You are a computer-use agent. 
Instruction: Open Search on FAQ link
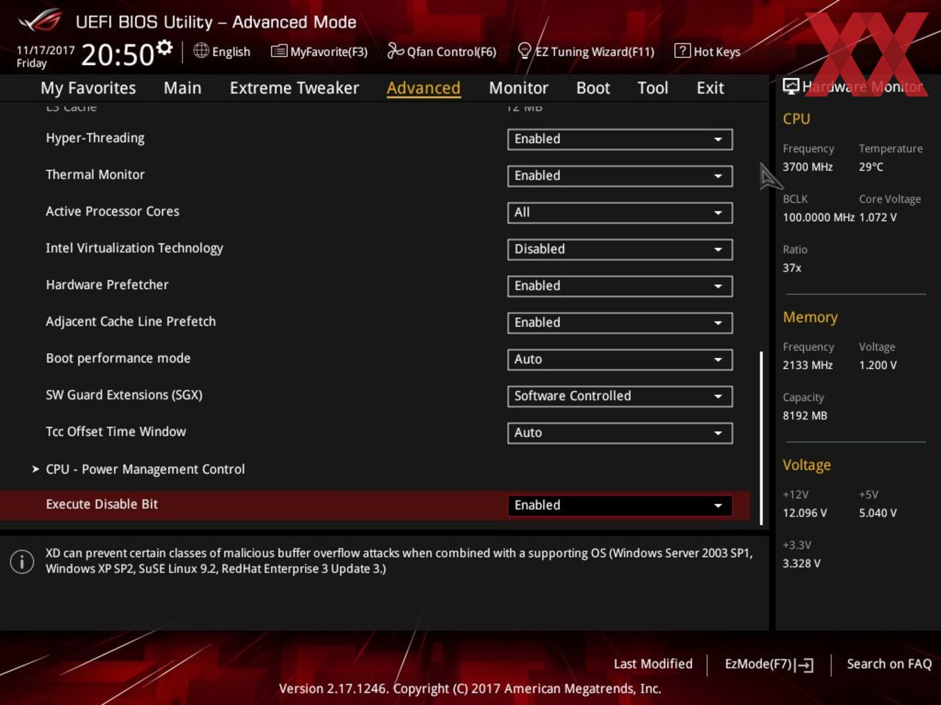(889, 664)
